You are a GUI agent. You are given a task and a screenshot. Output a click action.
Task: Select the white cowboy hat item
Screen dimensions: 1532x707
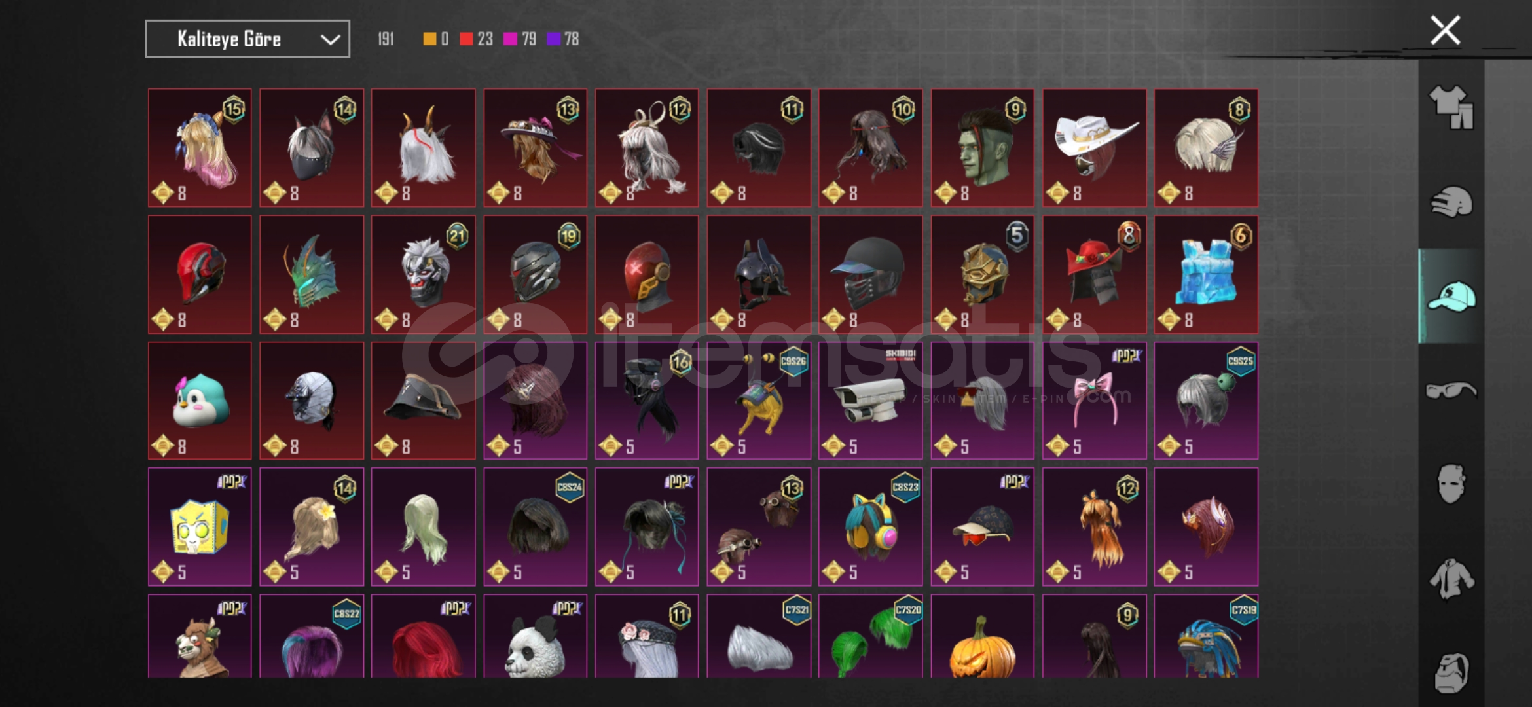1094,148
